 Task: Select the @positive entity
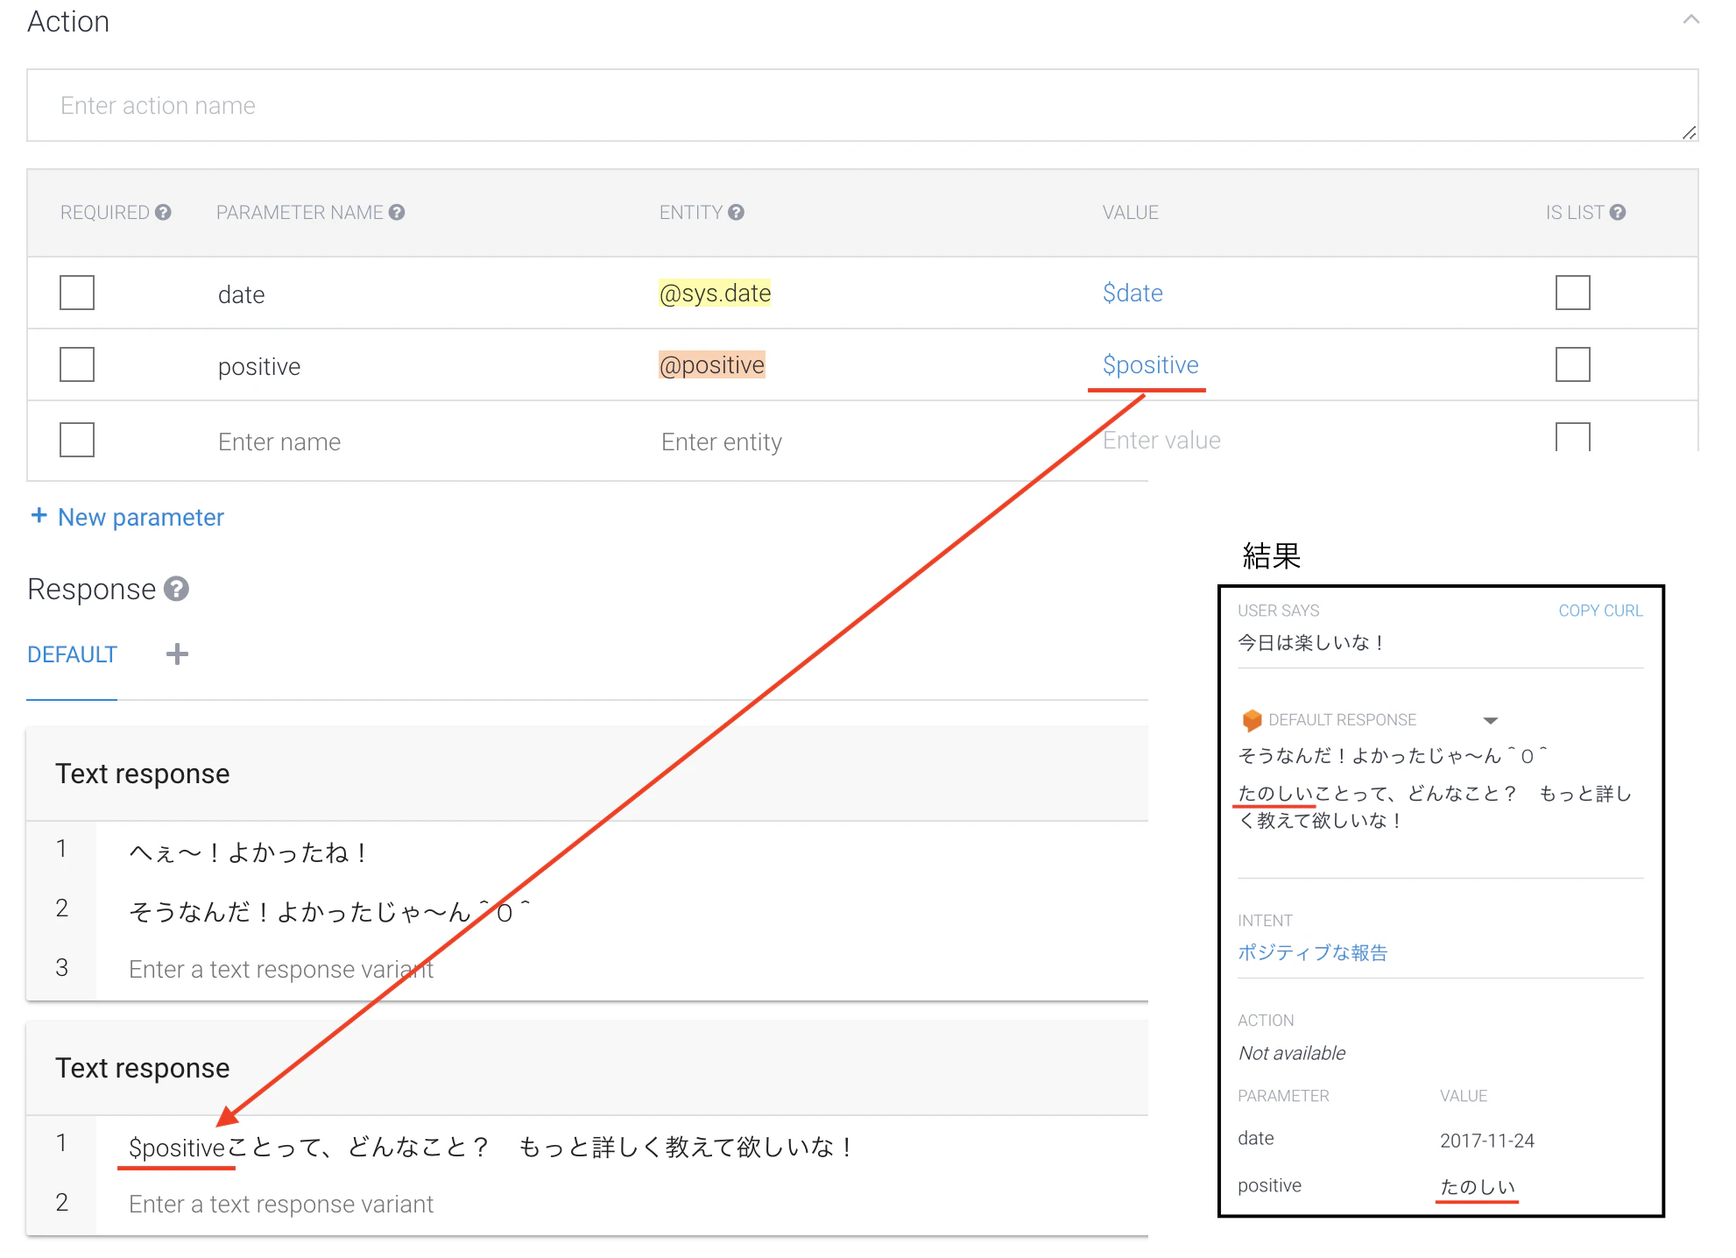pos(711,364)
